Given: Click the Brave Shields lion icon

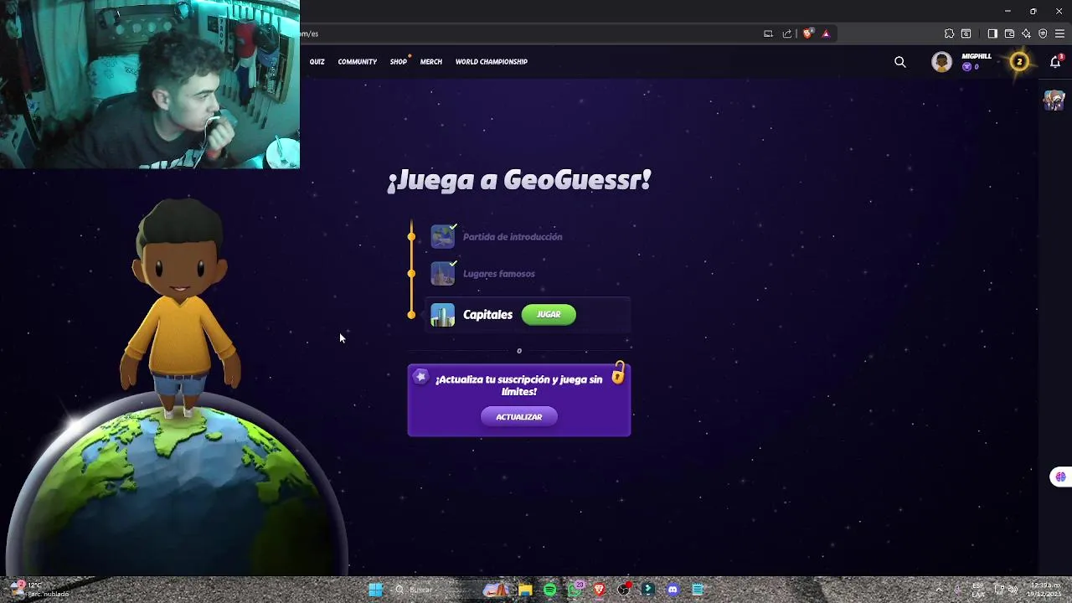Looking at the screenshot, I should (x=807, y=33).
